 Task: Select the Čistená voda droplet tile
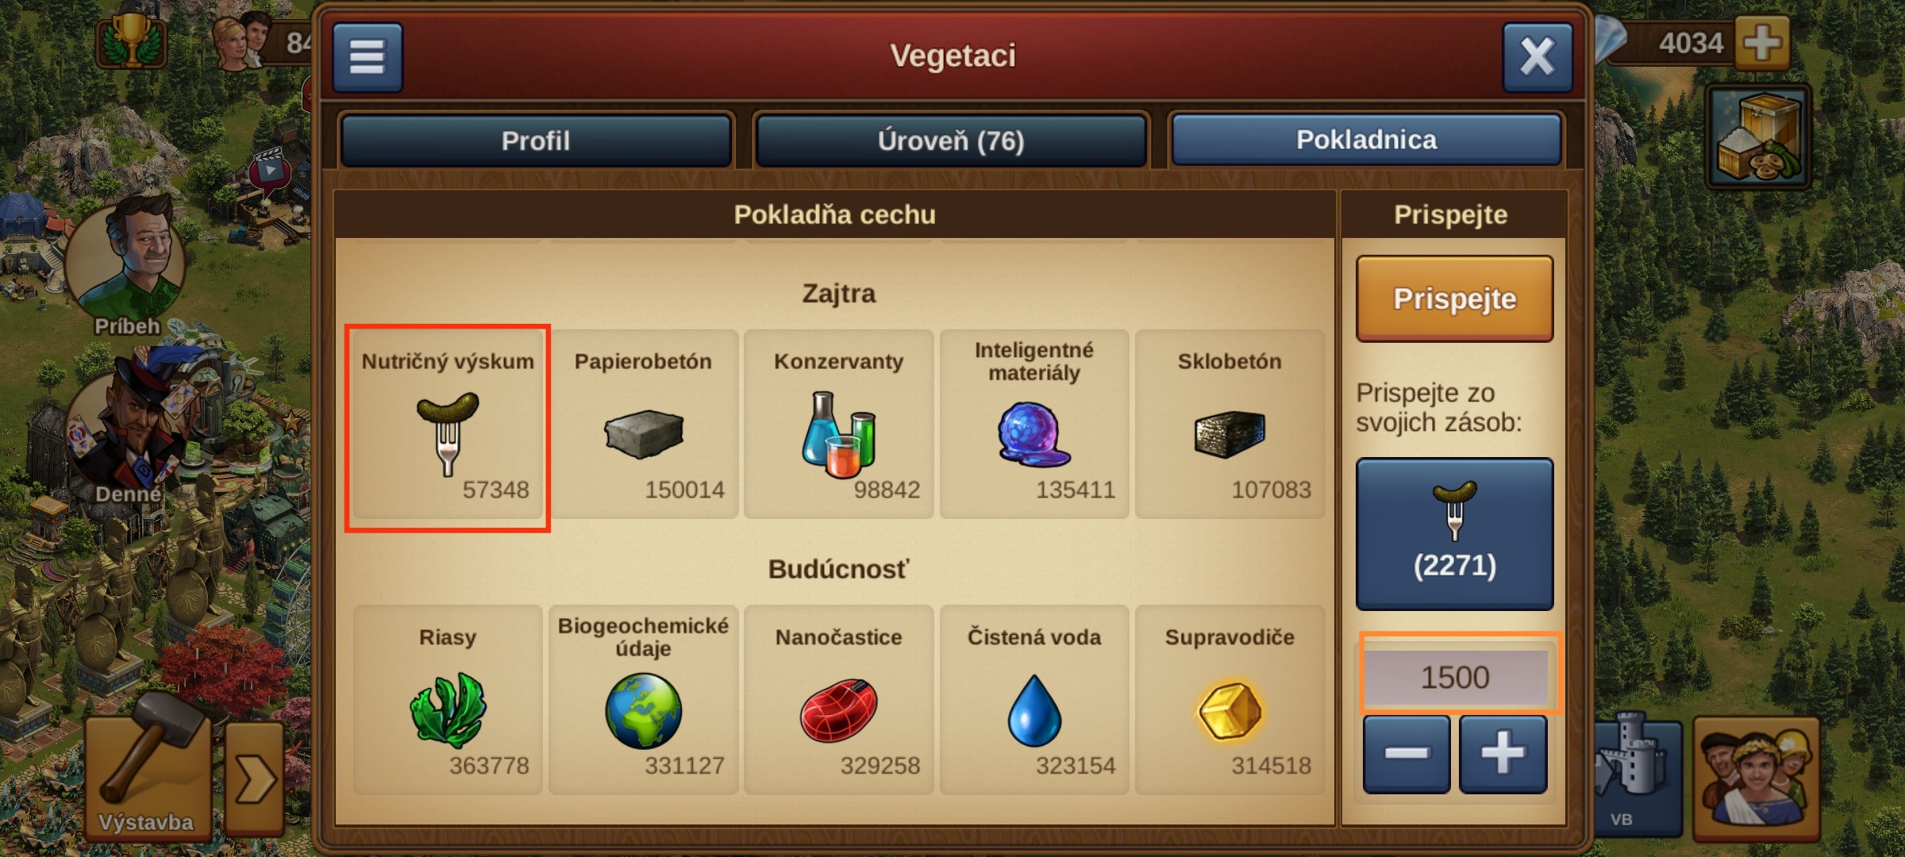1034,700
